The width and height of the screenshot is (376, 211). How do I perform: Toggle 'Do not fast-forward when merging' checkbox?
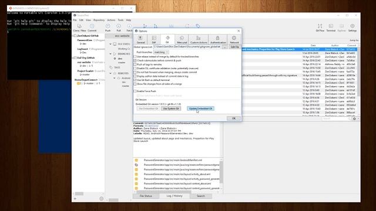pyautogui.click(x=135, y=72)
